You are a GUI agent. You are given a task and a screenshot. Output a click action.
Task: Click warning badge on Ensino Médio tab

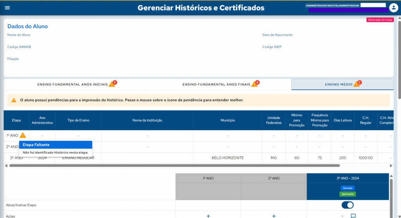(x=357, y=84)
